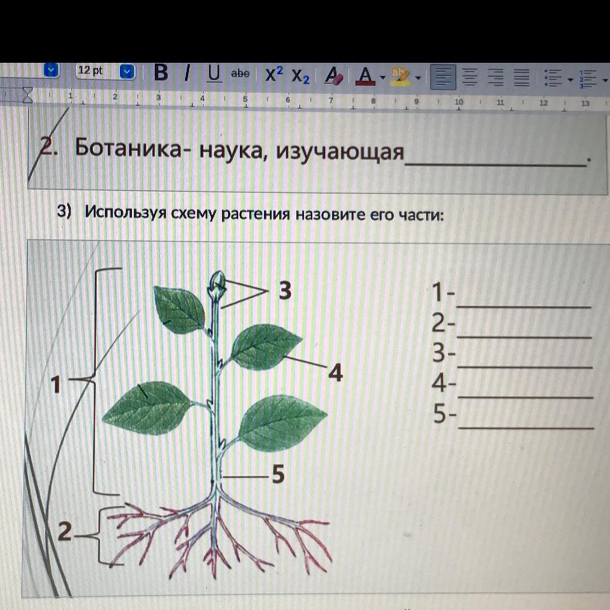The image size is (610, 610).
Task: Apply superscript formatting
Action: pos(274,75)
